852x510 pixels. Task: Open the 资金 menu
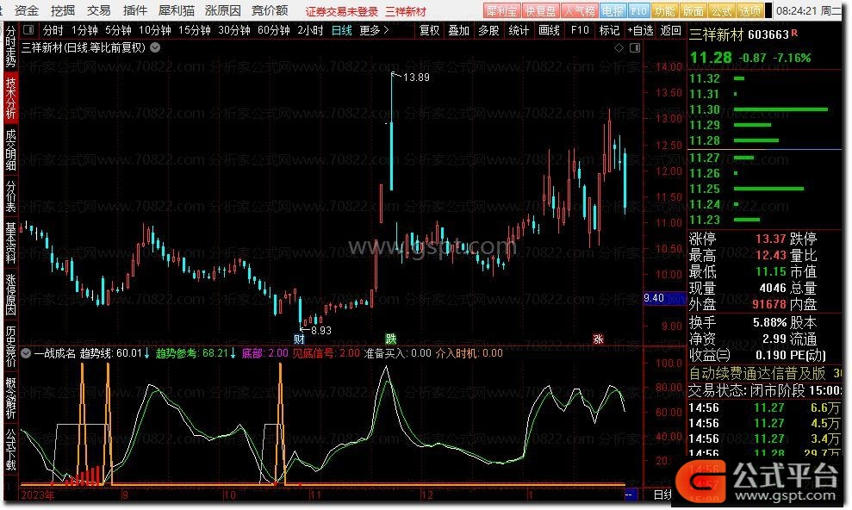pyautogui.click(x=27, y=10)
